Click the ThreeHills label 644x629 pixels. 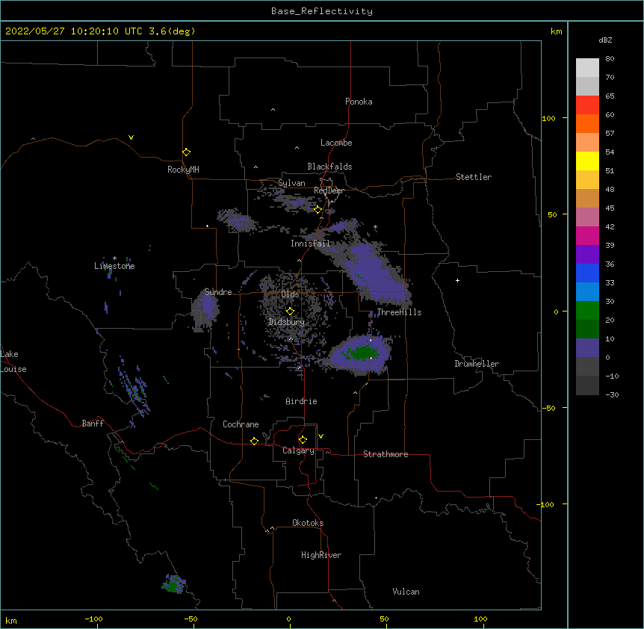(399, 312)
